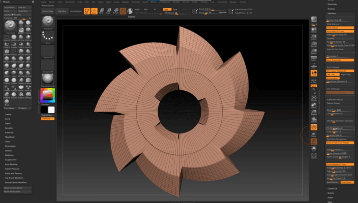Select the Smooth brush
Viewport: 358px width, 203px height.
coord(21,60)
